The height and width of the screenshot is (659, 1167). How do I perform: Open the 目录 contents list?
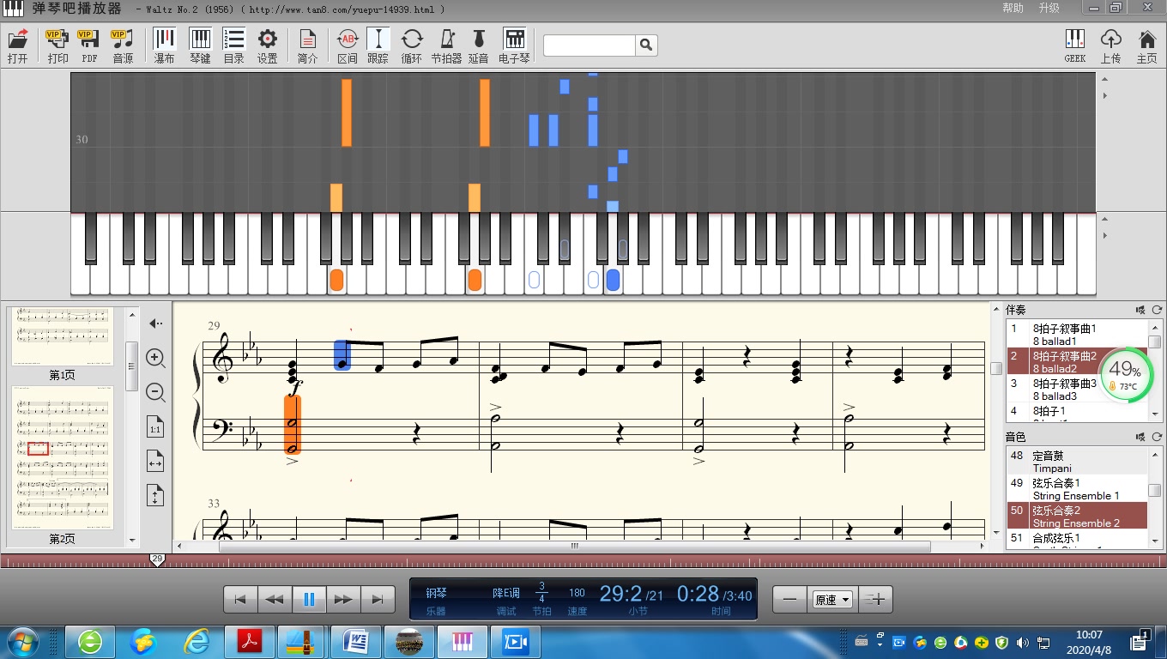234,46
